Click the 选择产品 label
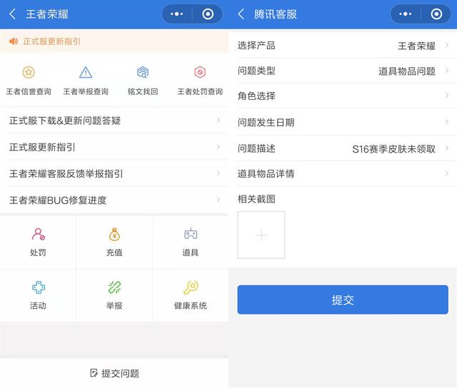This screenshot has height=388, width=457. [256, 46]
